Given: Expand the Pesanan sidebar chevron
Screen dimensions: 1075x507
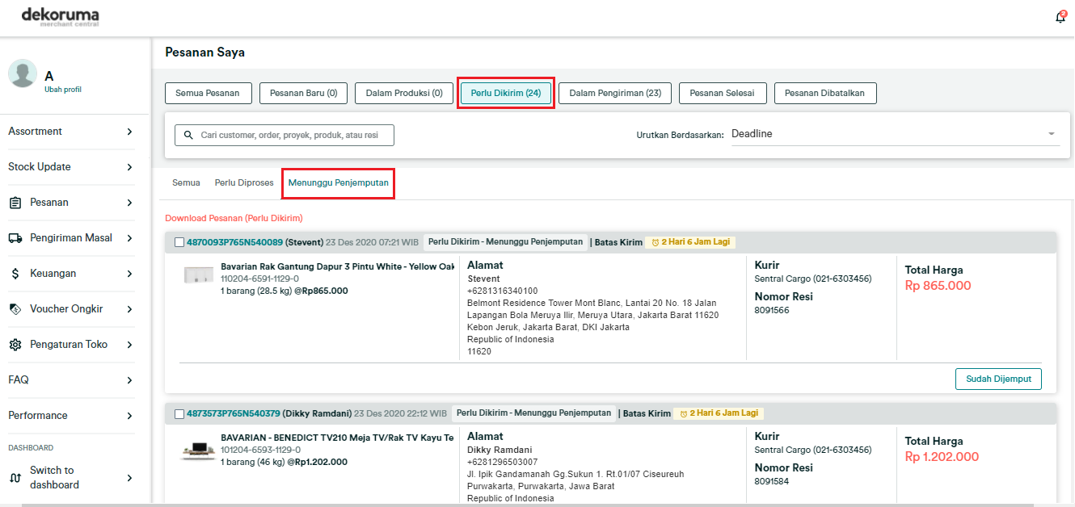Looking at the screenshot, I should (x=129, y=203).
